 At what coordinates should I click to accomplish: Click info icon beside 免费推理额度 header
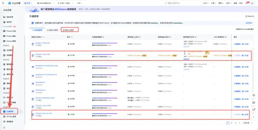coord(103,37)
